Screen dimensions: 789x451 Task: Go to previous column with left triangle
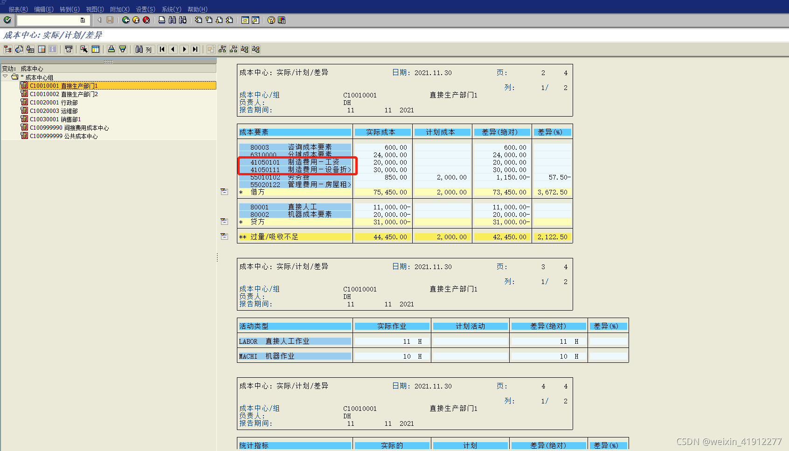[x=173, y=49]
